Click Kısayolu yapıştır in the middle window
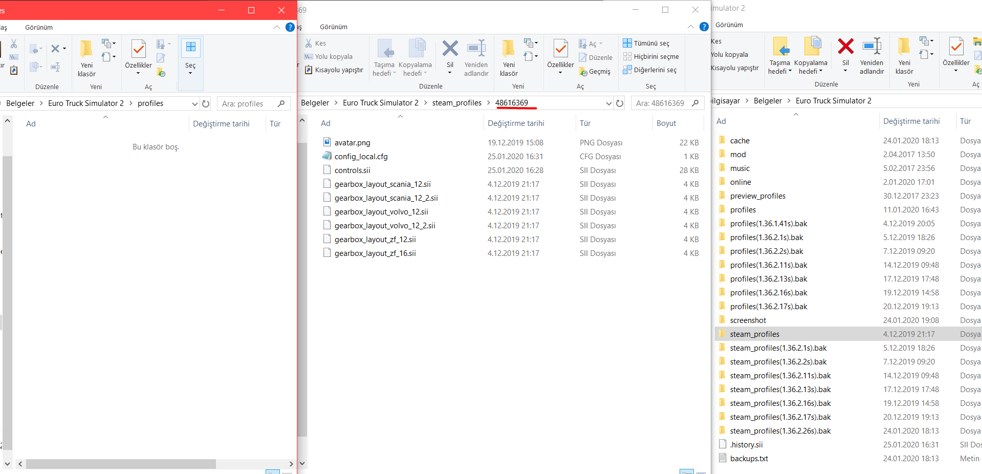 [334, 70]
